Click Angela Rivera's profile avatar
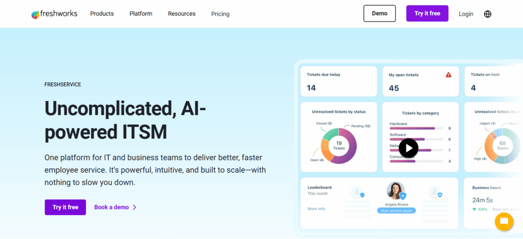This screenshot has height=239, width=523. (395, 190)
